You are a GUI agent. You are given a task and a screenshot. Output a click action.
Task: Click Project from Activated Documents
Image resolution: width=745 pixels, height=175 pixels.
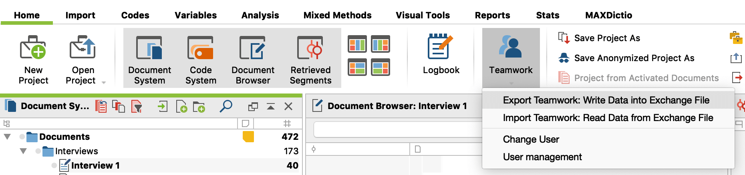pyautogui.click(x=638, y=78)
